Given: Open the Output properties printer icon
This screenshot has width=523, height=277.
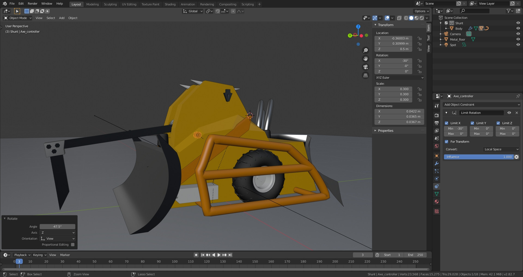Looking at the screenshot, I should point(437,123).
